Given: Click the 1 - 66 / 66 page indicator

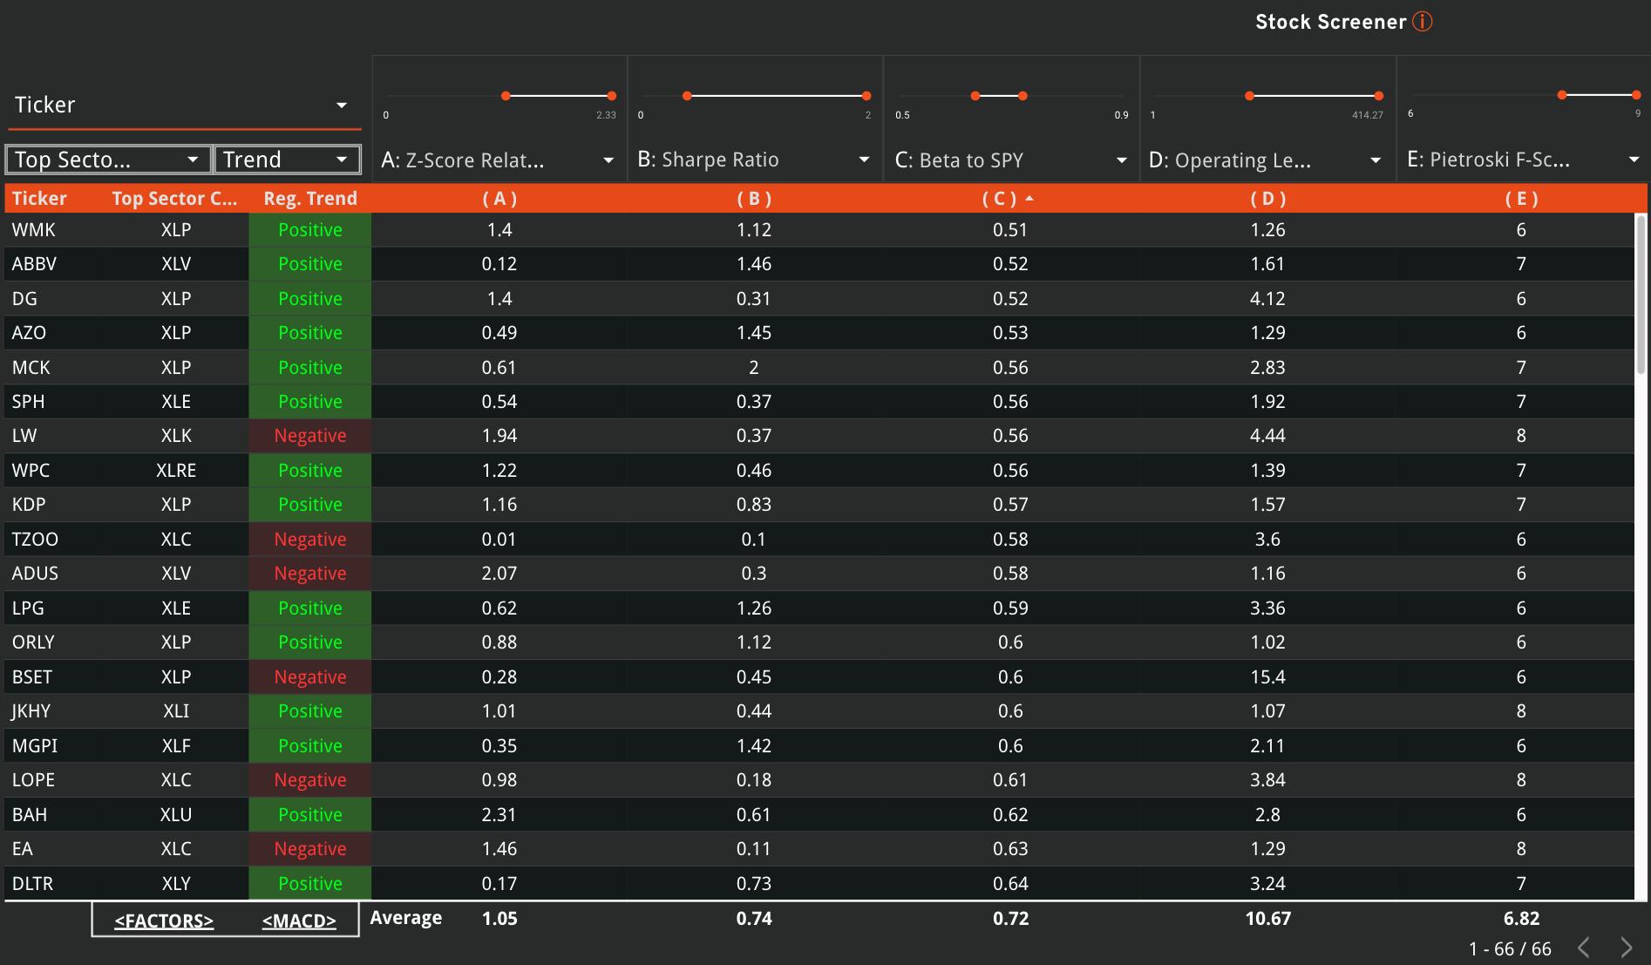Looking at the screenshot, I should tap(1510, 949).
